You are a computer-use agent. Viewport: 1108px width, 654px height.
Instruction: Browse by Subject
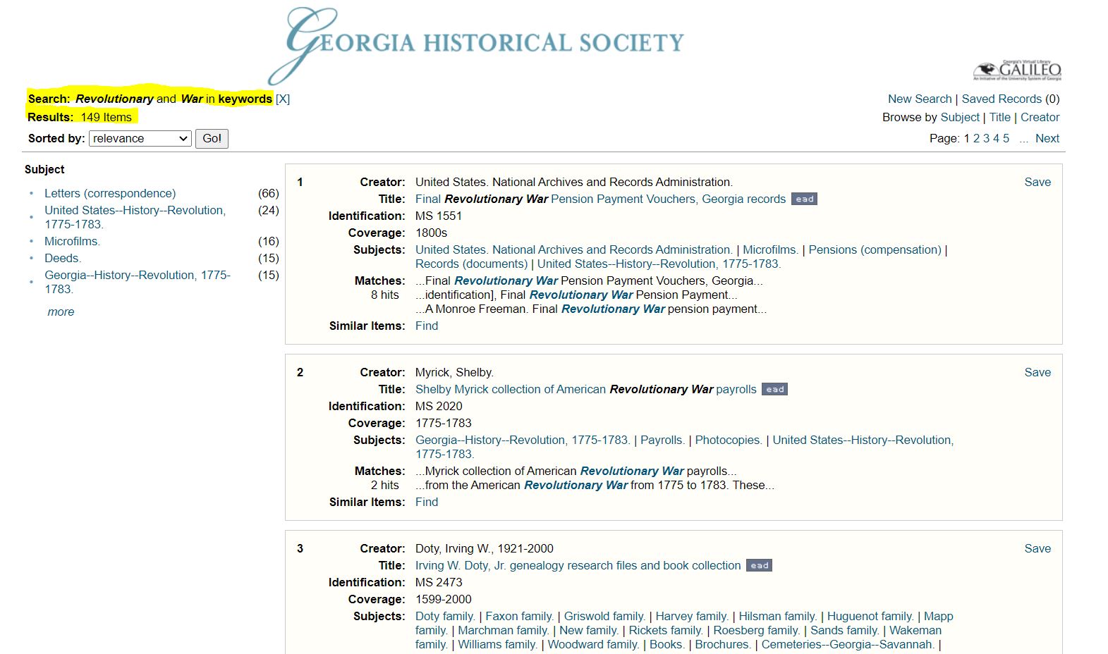pyautogui.click(x=960, y=117)
